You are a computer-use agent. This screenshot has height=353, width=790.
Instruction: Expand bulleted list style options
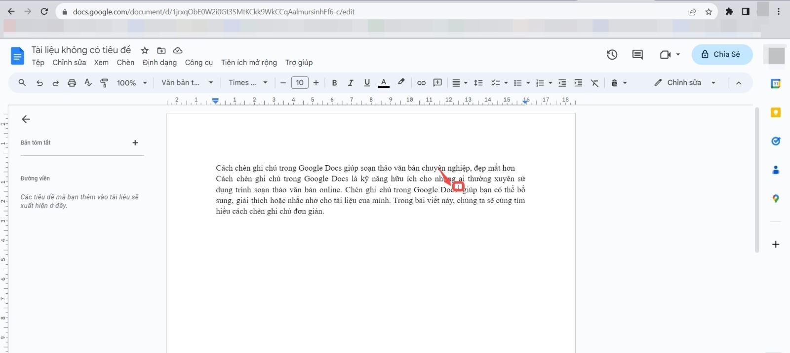528,83
